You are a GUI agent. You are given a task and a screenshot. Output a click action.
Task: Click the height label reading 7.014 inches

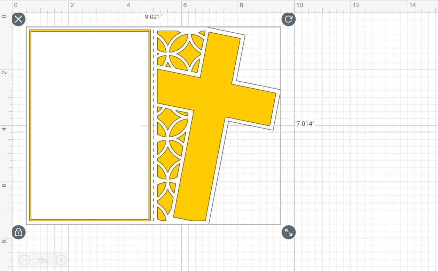tap(305, 123)
